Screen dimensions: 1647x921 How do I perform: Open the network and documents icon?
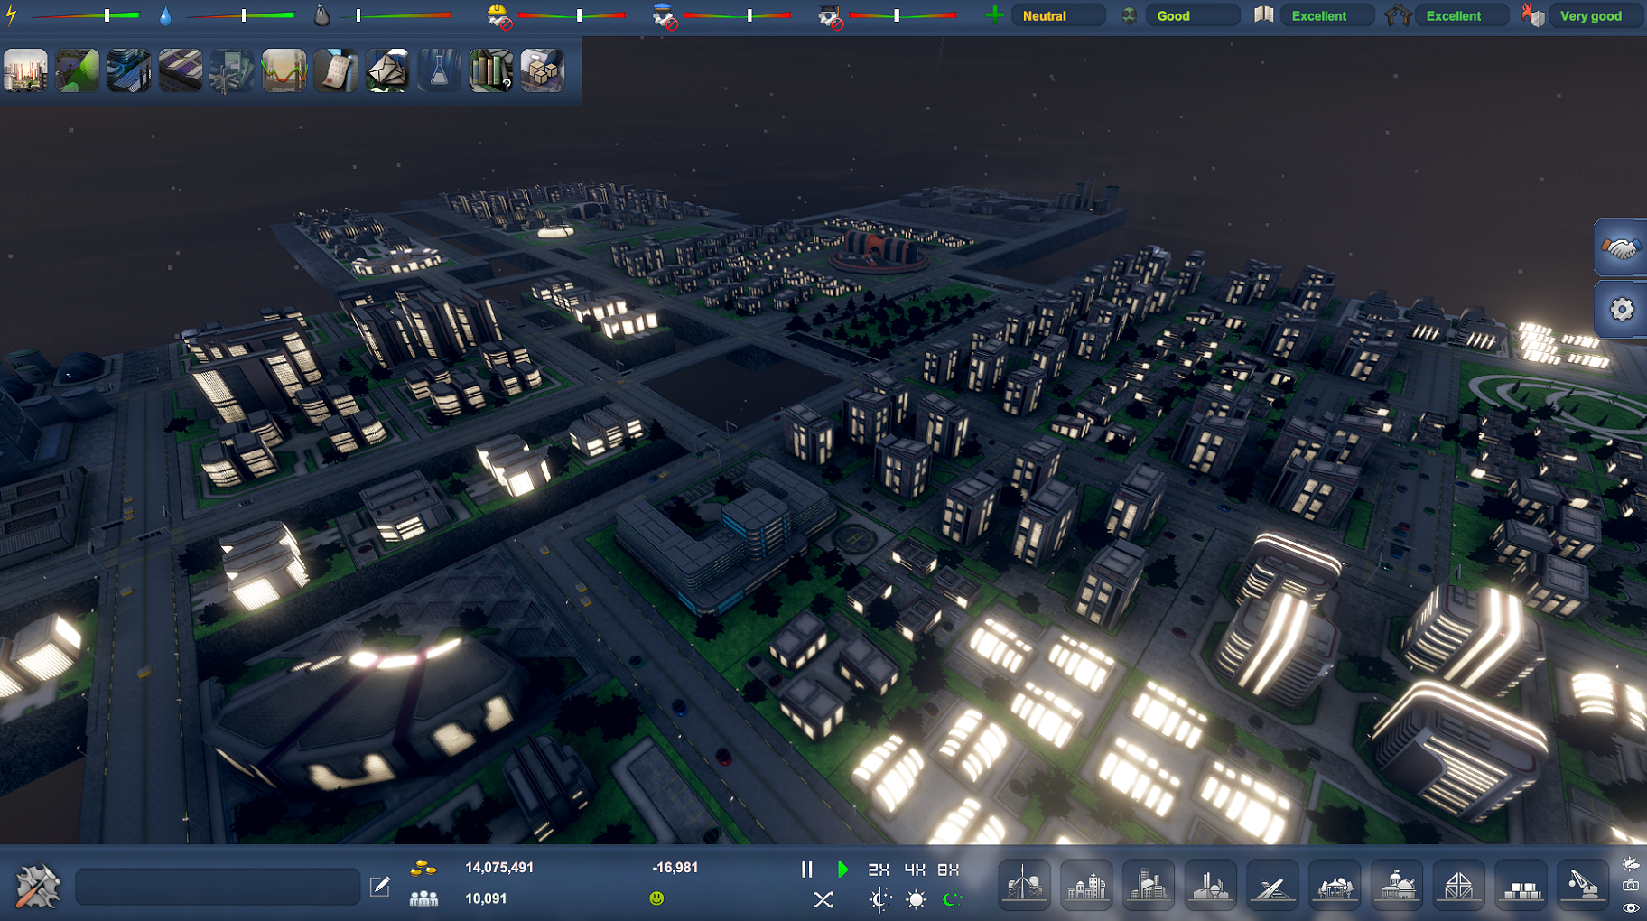[x=232, y=70]
